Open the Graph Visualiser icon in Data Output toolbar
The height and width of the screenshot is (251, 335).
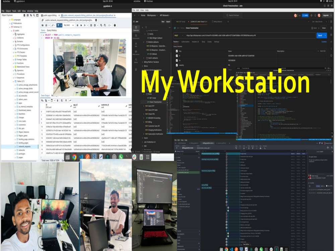tap(70, 100)
